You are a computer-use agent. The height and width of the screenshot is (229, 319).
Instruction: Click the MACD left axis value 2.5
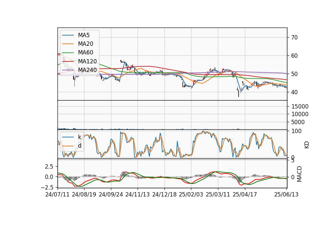[x=49, y=167]
